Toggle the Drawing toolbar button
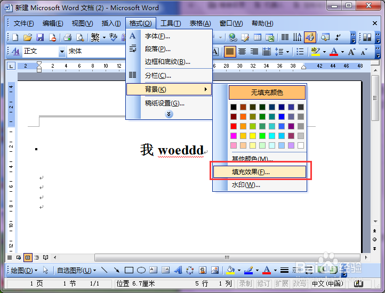The width and height of the screenshot is (385, 293). pos(310,37)
